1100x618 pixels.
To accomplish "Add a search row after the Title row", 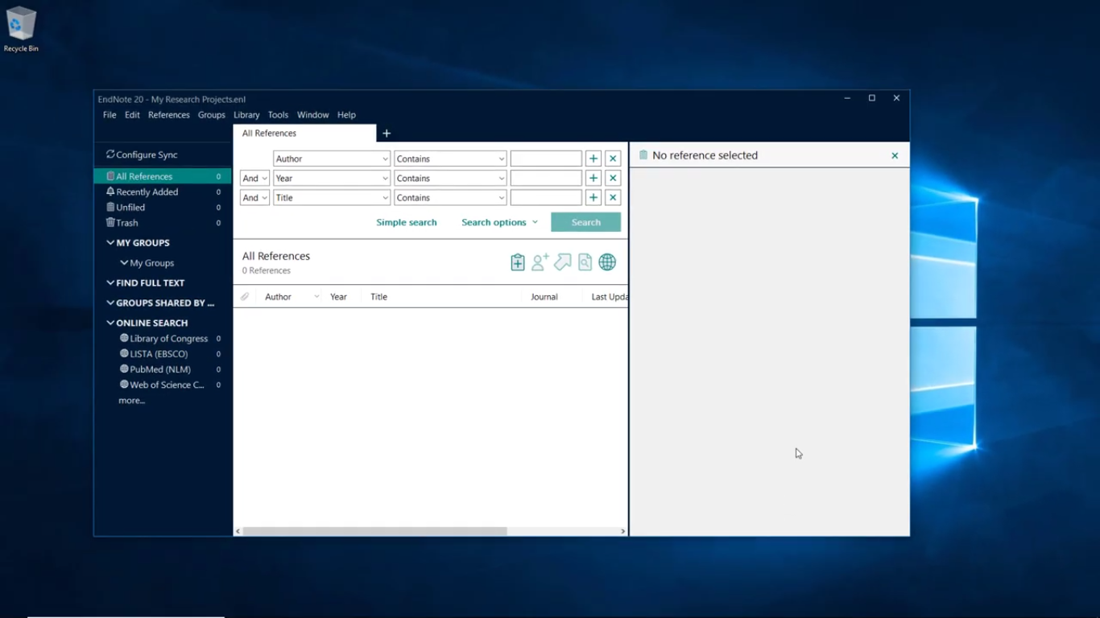I will click(593, 197).
